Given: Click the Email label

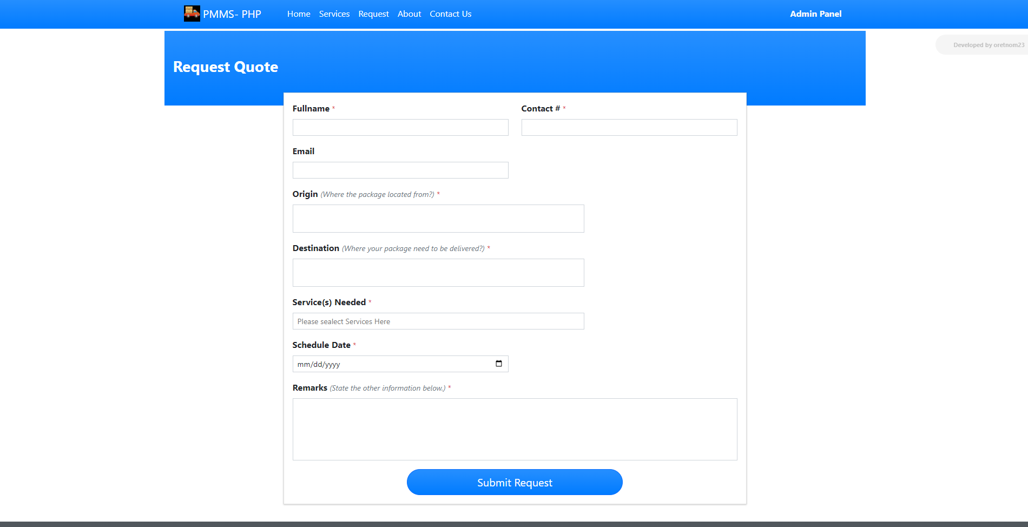Looking at the screenshot, I should coord(304,151).
